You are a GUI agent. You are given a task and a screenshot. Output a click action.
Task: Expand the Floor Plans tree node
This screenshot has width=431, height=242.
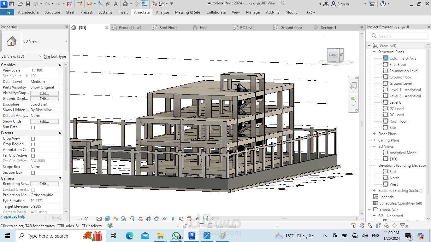tap(374, 134)
